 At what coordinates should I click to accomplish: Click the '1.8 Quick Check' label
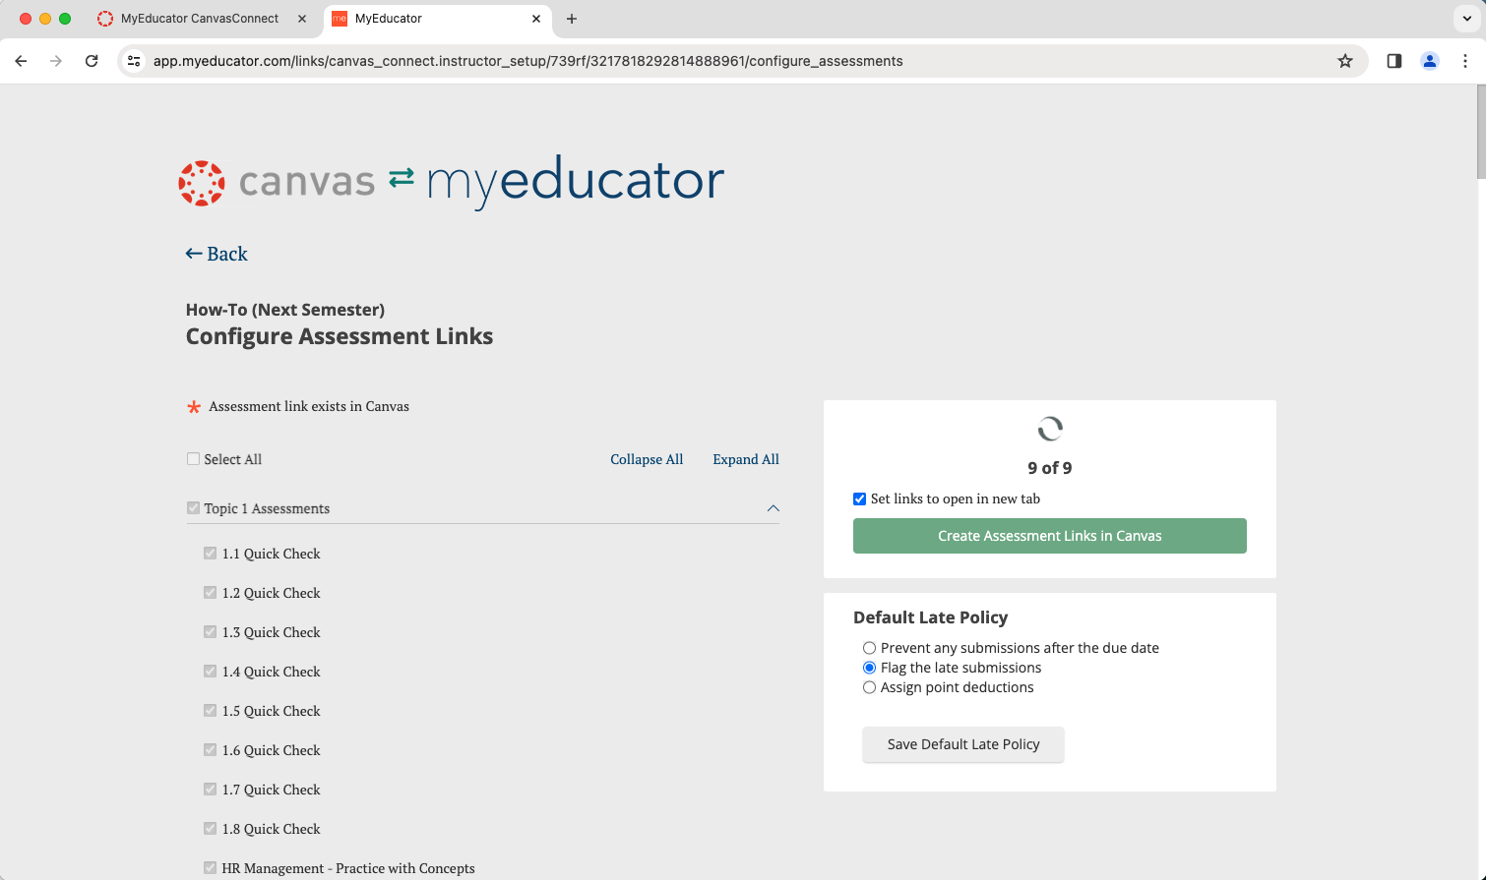coord(272,829)
